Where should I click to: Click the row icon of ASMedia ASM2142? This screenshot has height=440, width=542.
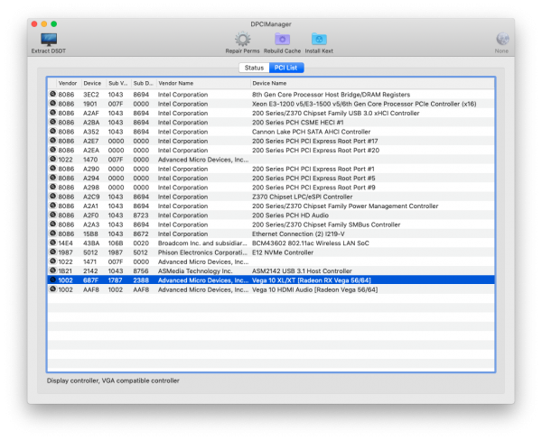coord(52,271)
